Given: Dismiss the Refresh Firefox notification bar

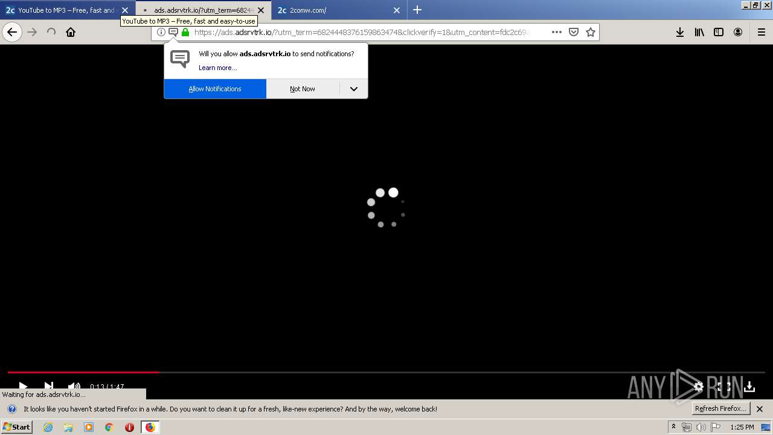Looking at the screenshot, I should 760,409.
